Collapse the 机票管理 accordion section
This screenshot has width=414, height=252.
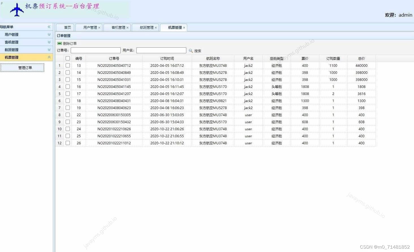[x=49, y=57]
